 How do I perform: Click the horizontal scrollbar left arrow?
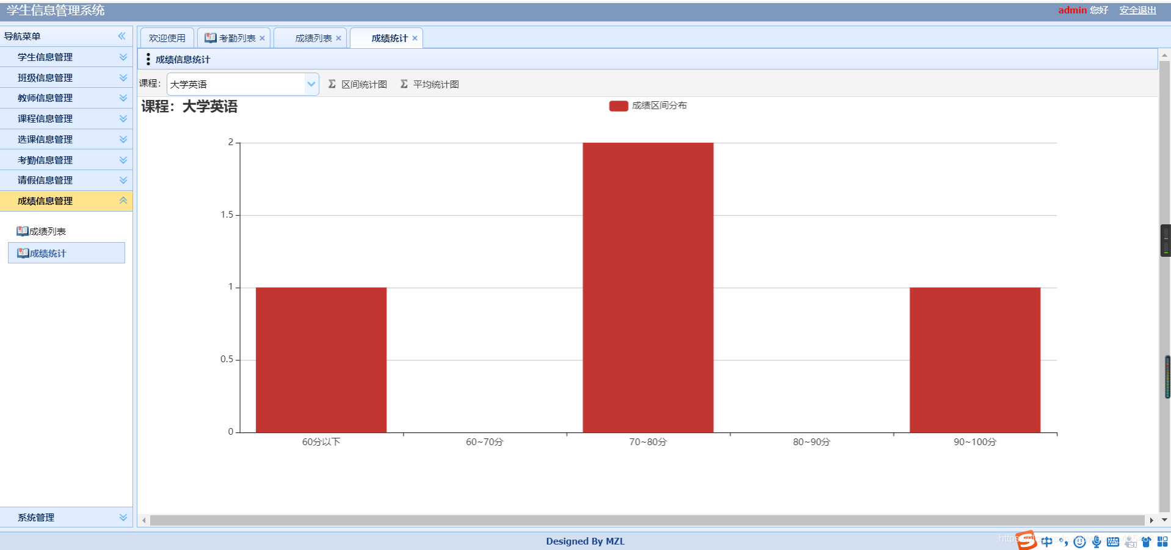(x=144, y=520)
